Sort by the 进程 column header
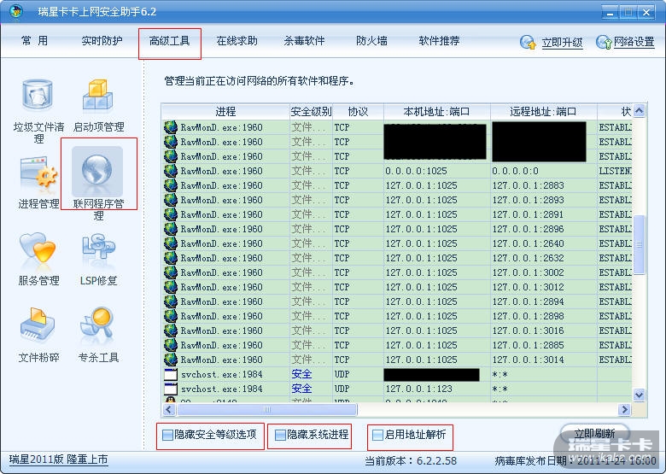The width and height of the screenshot is (666, 474). [225, 112]
